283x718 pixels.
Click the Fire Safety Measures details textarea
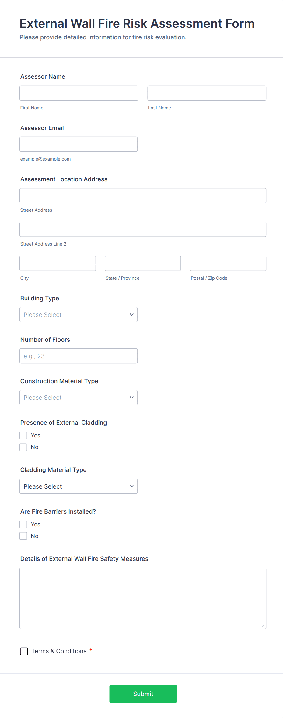[x=143, y=598]
